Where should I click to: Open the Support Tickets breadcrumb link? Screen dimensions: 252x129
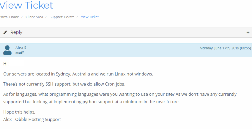tap(62, 17)
